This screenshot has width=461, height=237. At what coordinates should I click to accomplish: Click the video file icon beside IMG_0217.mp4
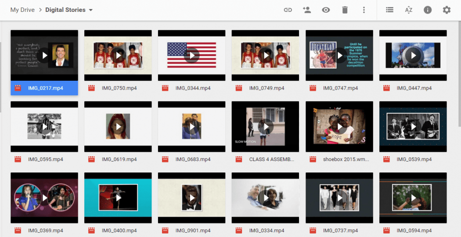18,88
